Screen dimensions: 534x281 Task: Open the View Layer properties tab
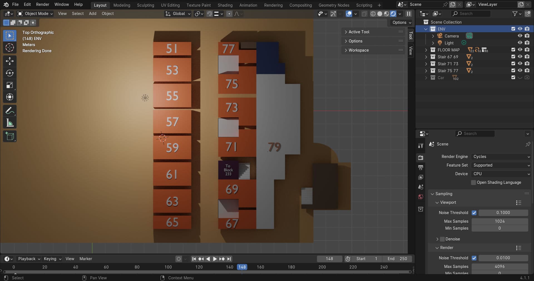(x=421, y=177)
